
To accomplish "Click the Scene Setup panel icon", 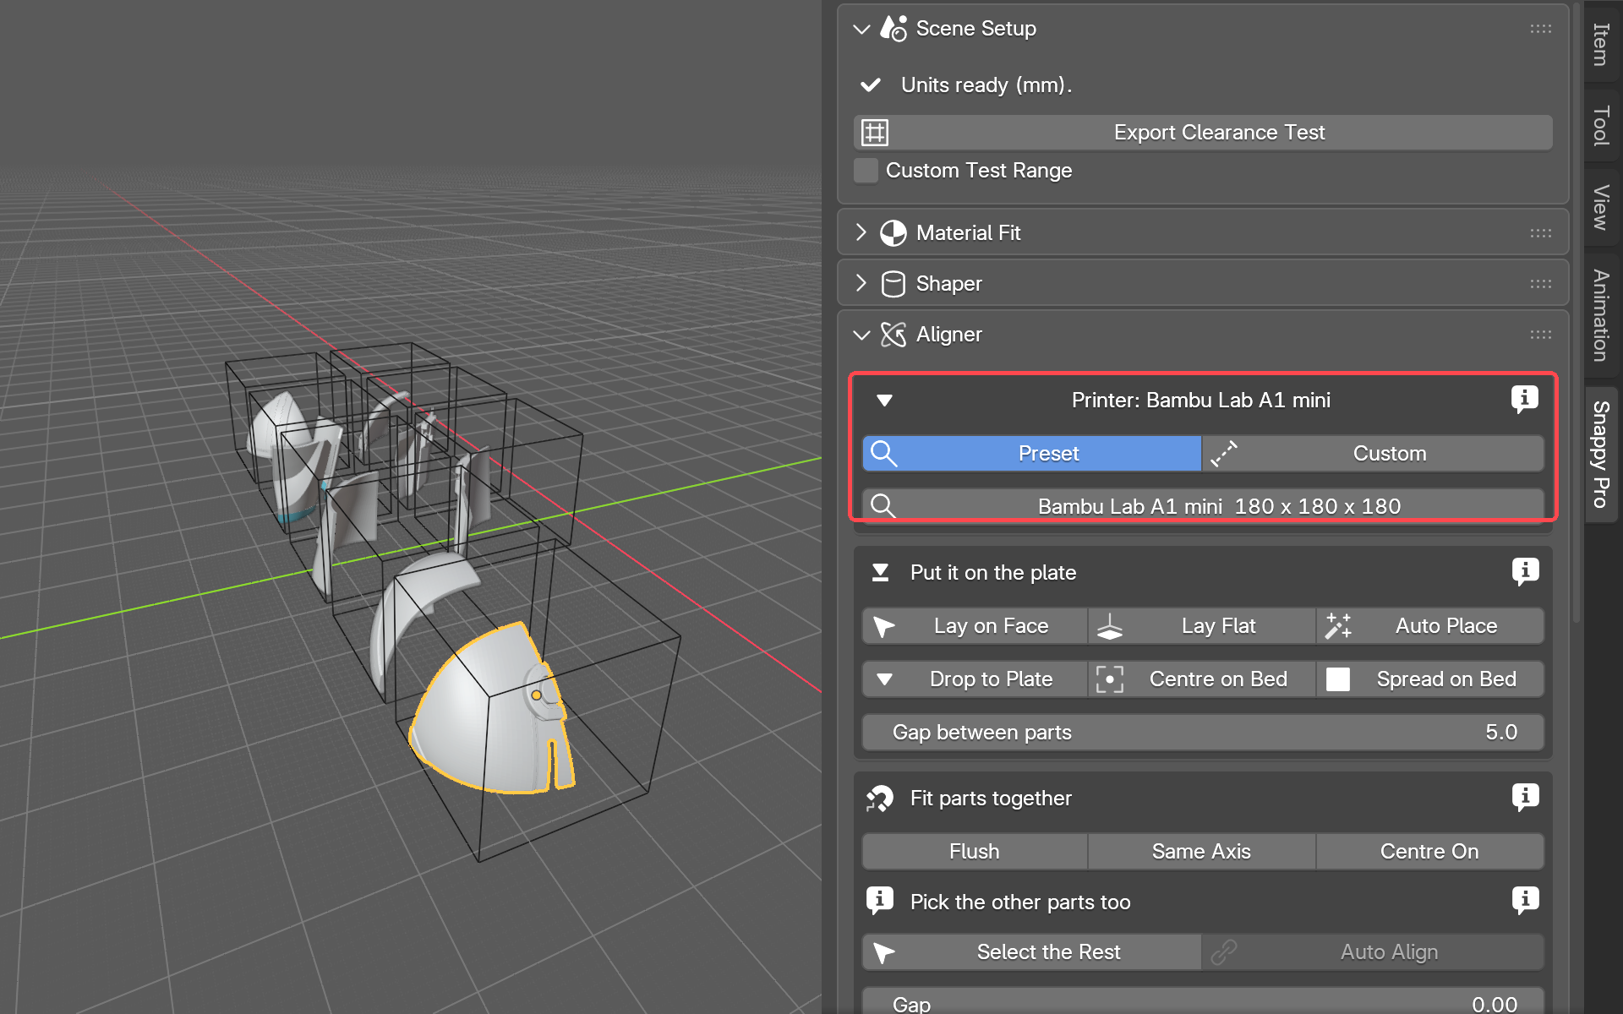I will click(893, 29).
